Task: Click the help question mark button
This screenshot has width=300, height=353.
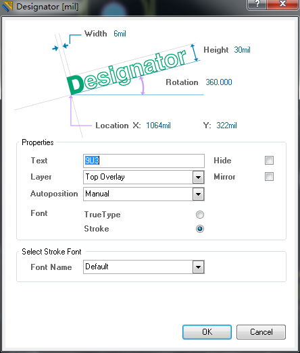Action: 257,4
